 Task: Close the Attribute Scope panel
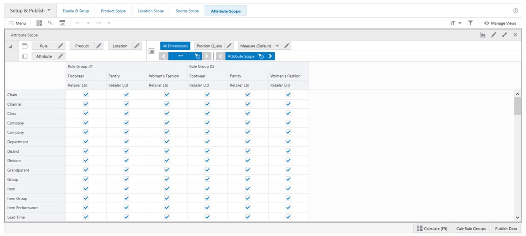[515, 35]
